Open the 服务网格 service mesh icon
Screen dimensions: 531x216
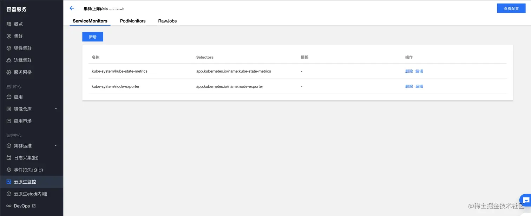pos(9,72)
